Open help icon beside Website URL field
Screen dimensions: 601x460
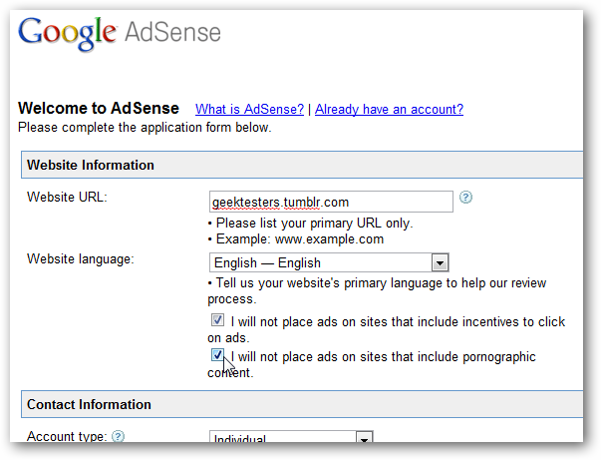tap(465, 198)
